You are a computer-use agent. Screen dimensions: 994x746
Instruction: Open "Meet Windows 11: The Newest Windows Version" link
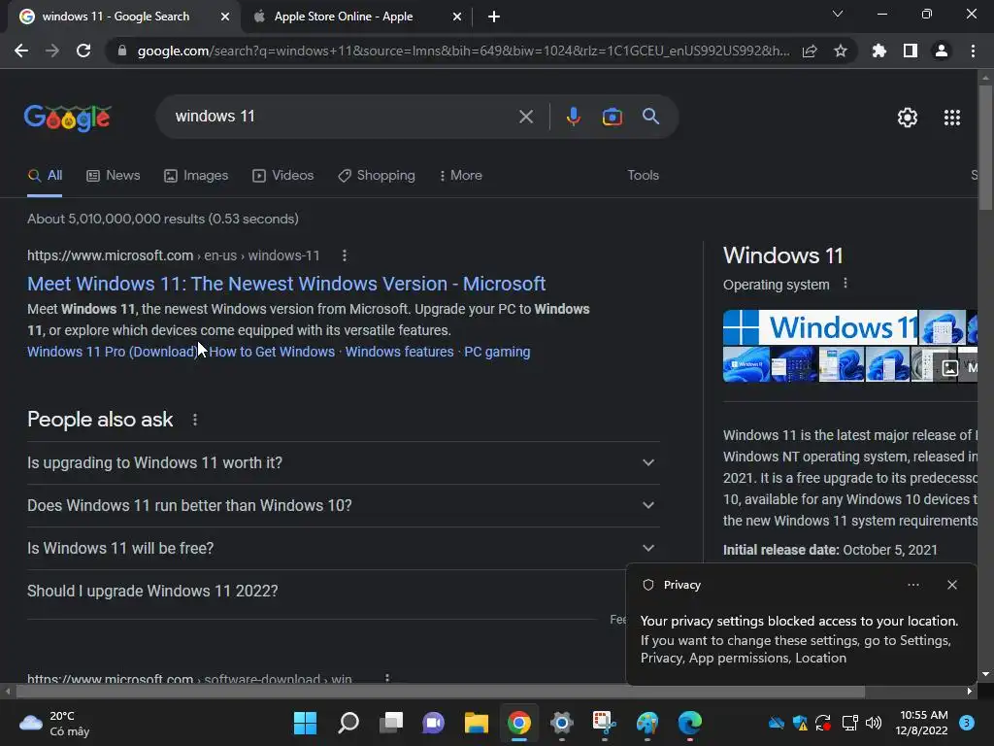tap(286, 284)
